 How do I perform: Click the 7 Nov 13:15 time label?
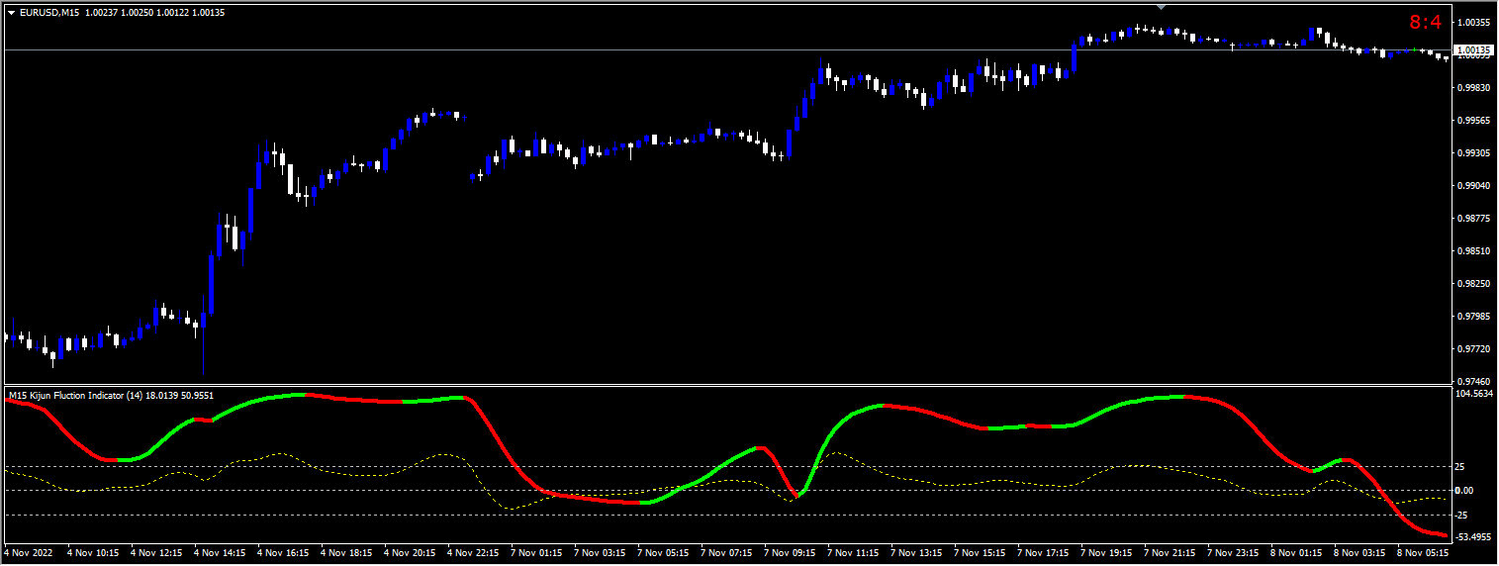tap(918, 553)
